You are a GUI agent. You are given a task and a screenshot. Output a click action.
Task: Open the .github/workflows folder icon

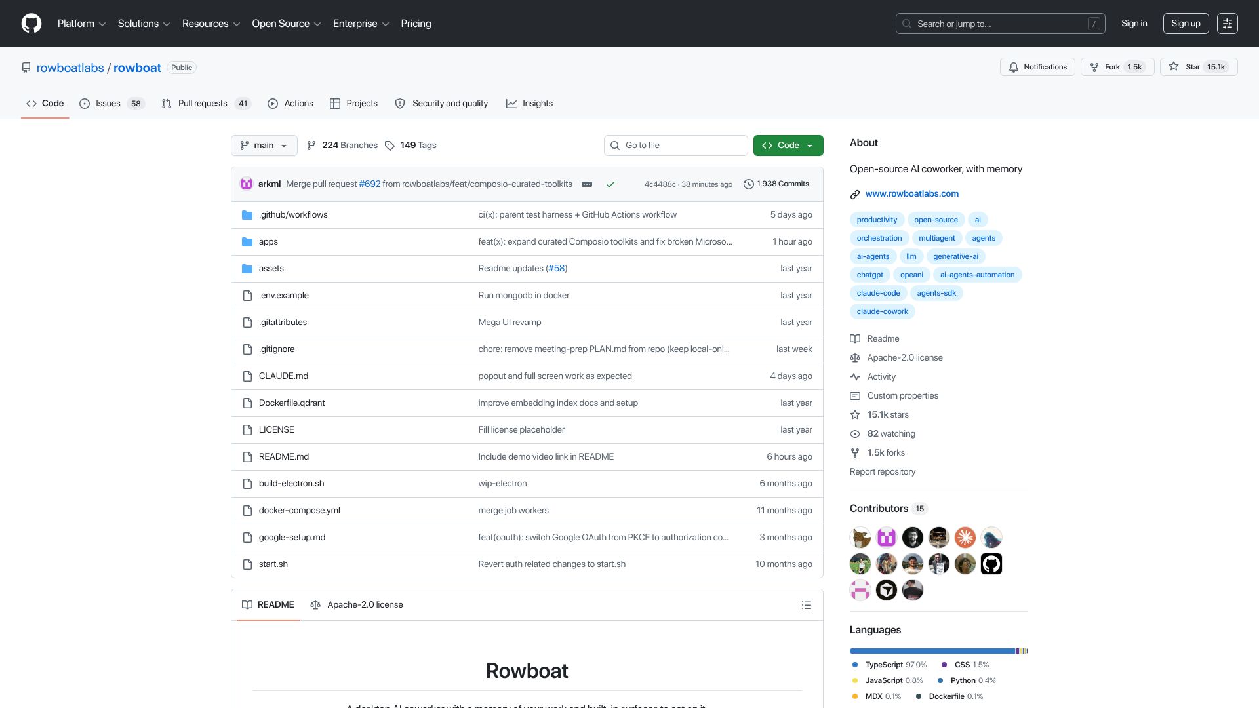point(247,215)
